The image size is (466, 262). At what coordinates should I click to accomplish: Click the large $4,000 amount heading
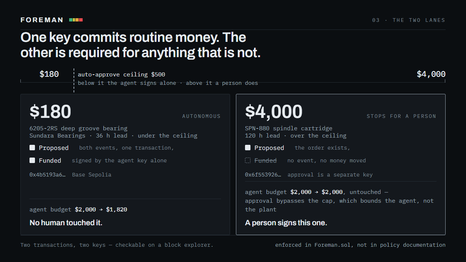point(274,112)
